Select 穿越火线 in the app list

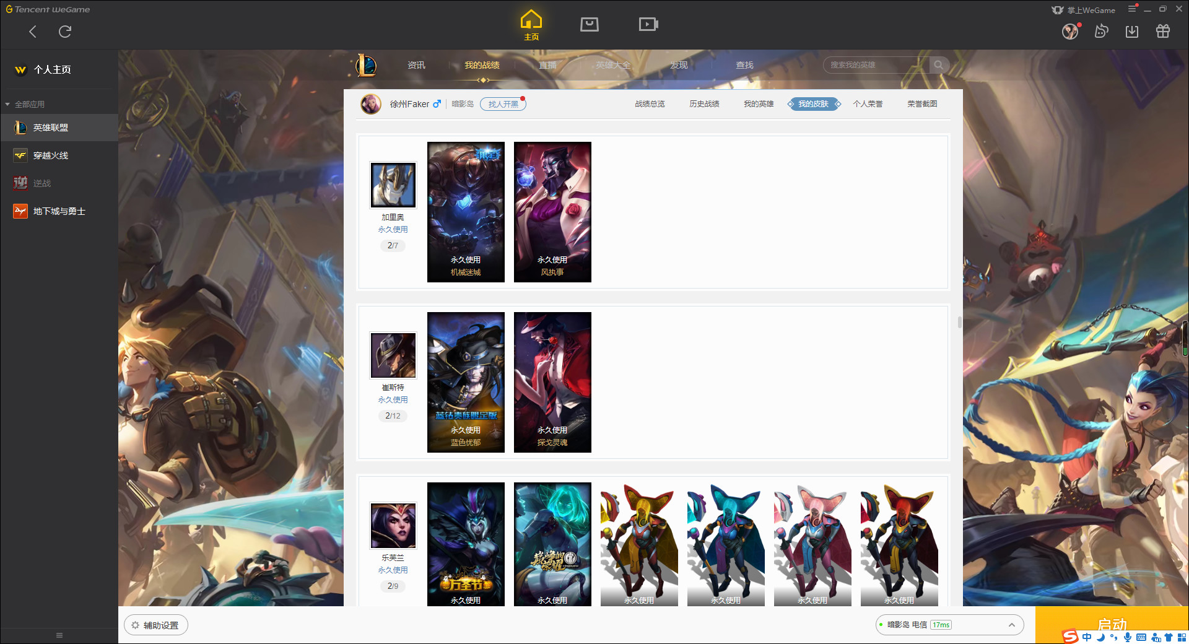pyautogui.click(x=59, y=155)
